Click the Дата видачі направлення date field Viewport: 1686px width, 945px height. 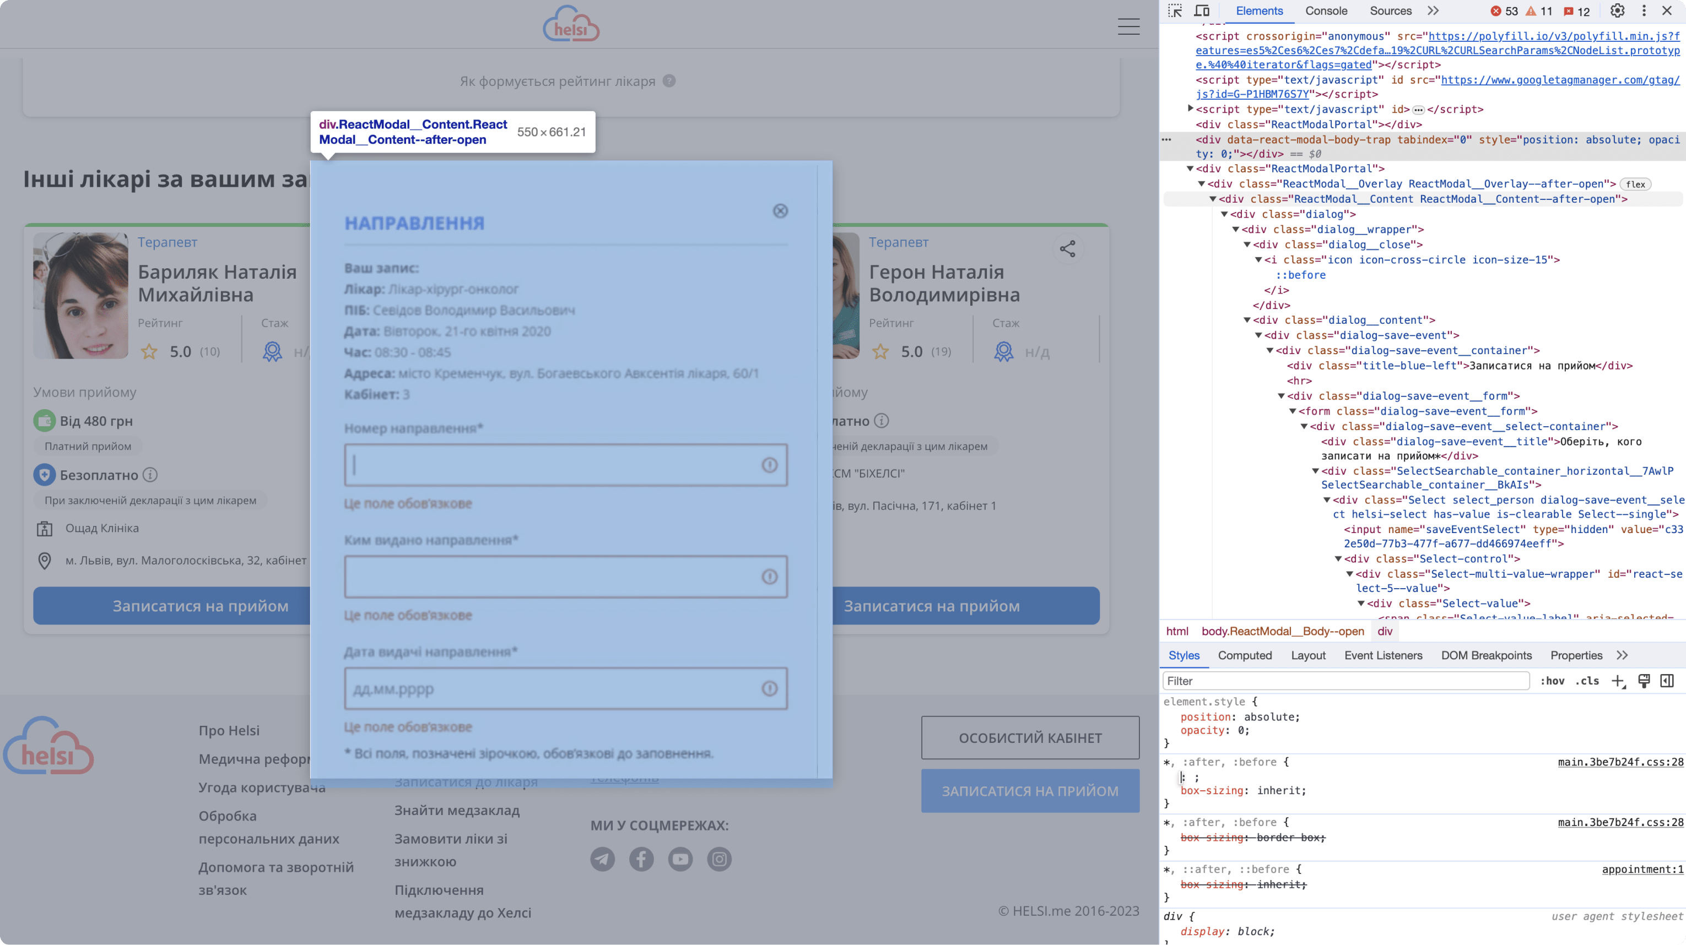[x=565, y=688]
